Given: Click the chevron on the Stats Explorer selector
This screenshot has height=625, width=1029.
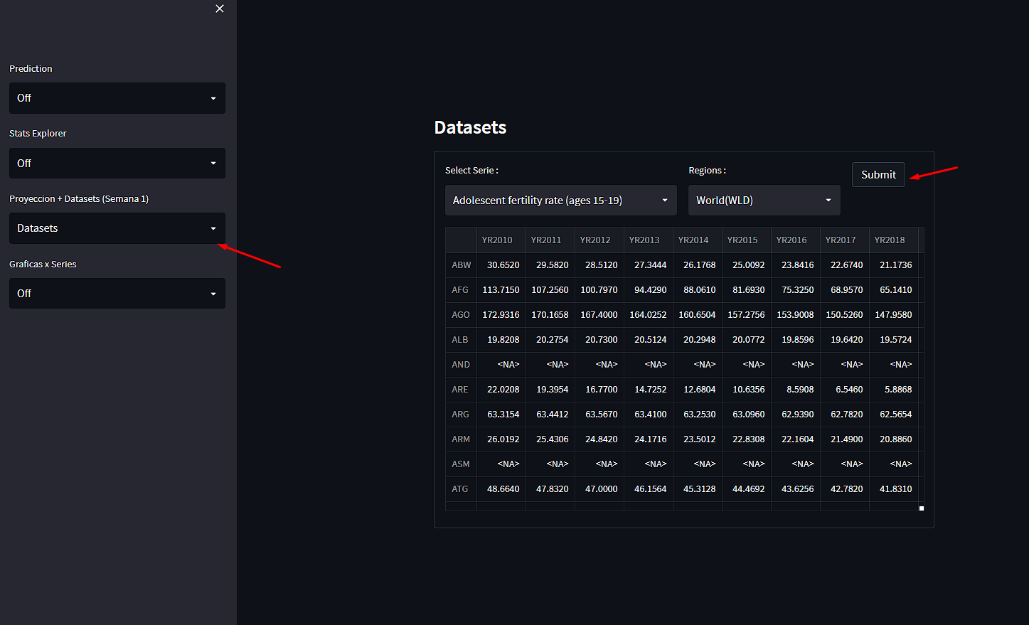Looking at the screenshot, I should (x=213, y=163).
